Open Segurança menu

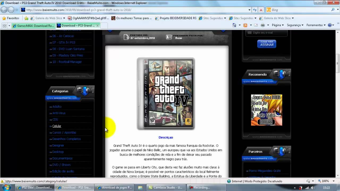coord(295,25)
